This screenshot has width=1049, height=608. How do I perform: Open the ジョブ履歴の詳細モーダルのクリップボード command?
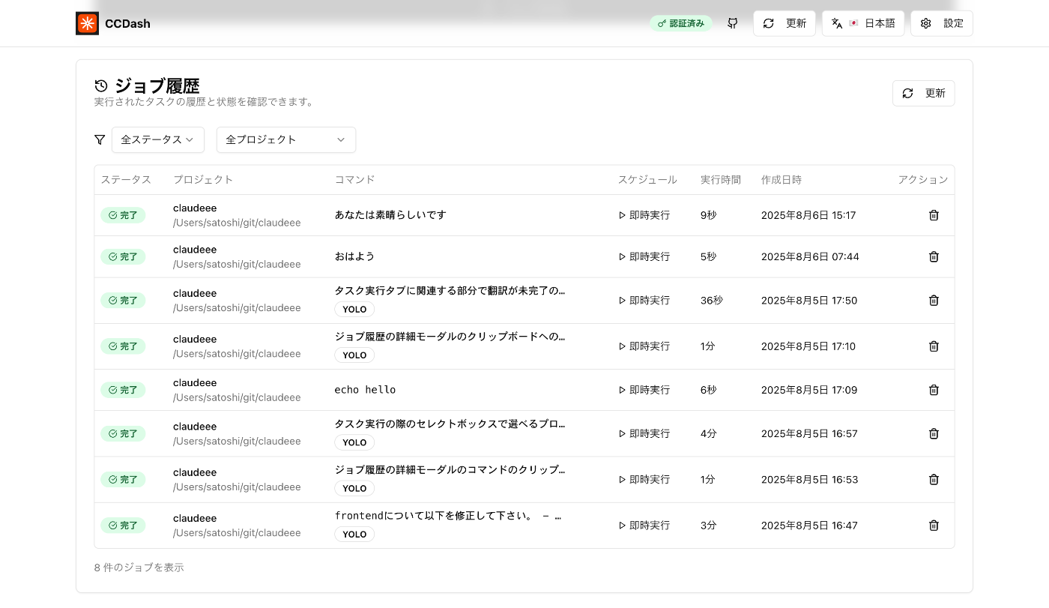pyautogui.click(x=450, y=337)
